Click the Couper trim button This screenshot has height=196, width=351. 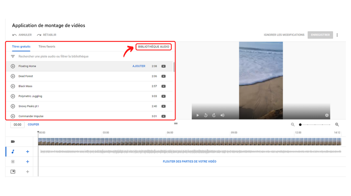pyautogui.click(x=33, y=125)
